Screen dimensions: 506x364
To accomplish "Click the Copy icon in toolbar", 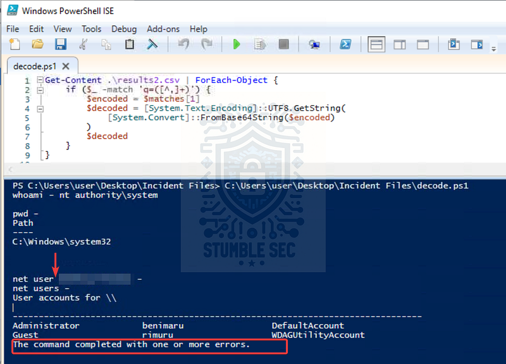I will click(106, 44).
